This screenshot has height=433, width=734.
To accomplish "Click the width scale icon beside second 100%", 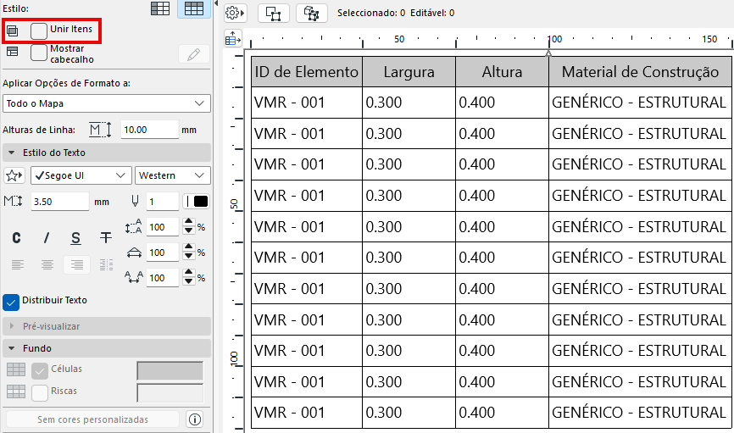I will 134,253.
